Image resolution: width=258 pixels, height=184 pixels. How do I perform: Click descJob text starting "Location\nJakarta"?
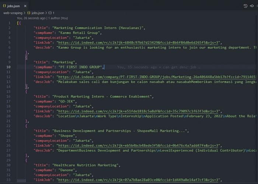(x=156, y=116)
